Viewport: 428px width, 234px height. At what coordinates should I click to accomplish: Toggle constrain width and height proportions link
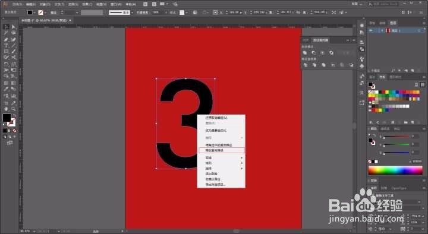[298, 12]
